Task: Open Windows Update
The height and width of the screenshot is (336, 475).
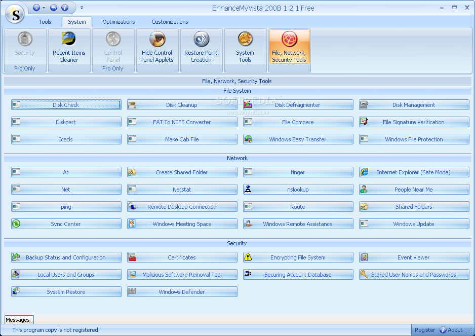Action: point(414,224)
